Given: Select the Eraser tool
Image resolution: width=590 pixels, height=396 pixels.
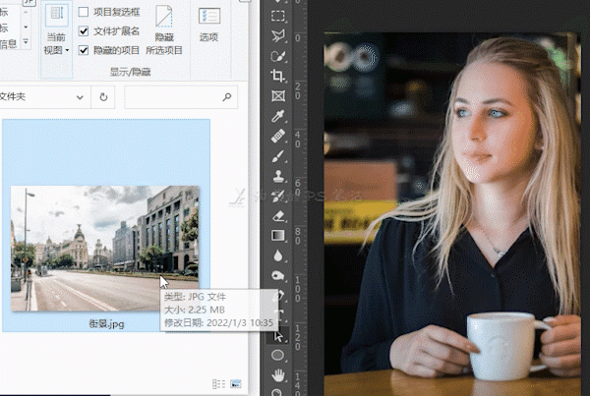Looking at the screenshot, I should 278,216.
